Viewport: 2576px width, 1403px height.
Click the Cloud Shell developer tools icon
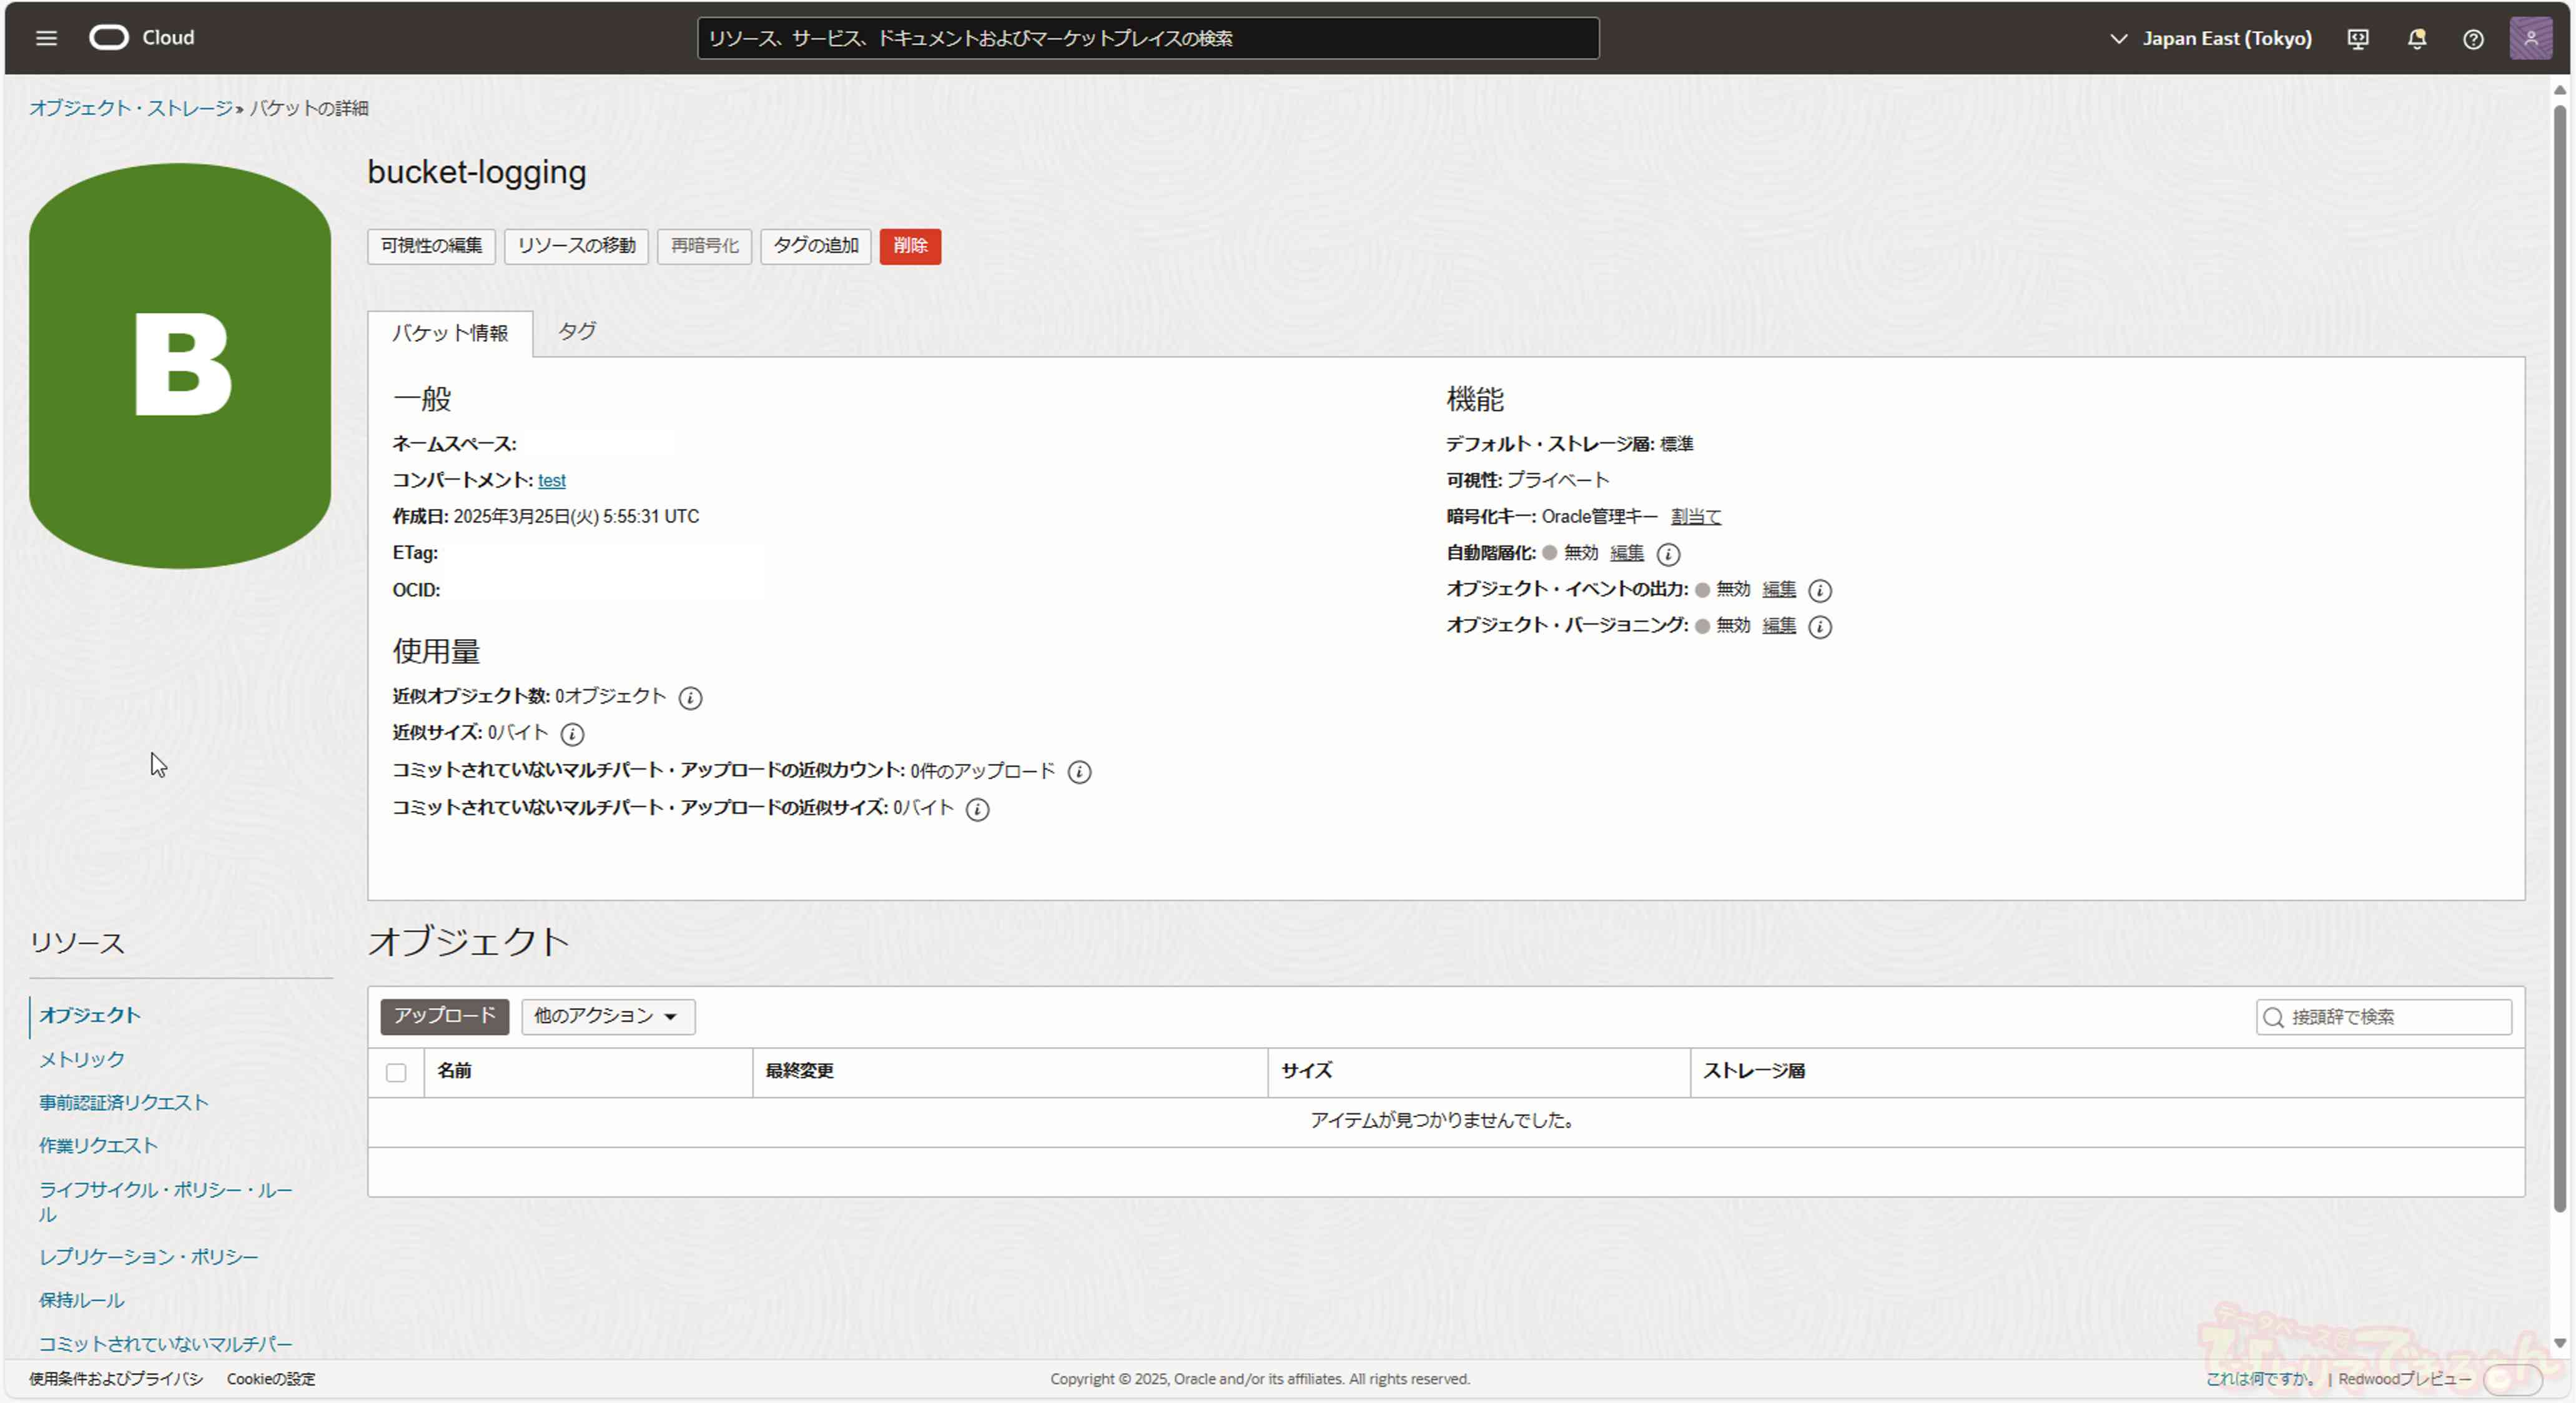click(2357, 39)
